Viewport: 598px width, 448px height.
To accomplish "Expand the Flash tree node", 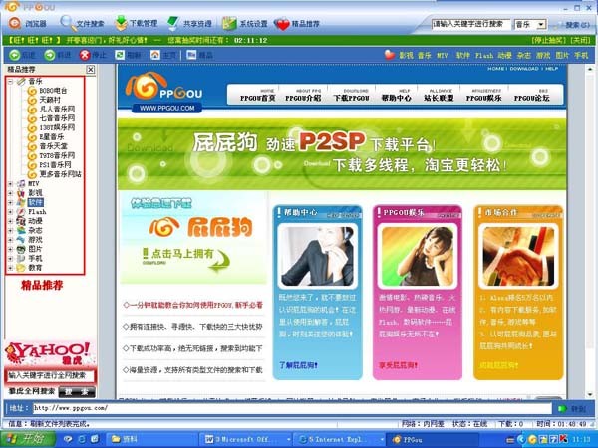I will (x=11, y=212).
